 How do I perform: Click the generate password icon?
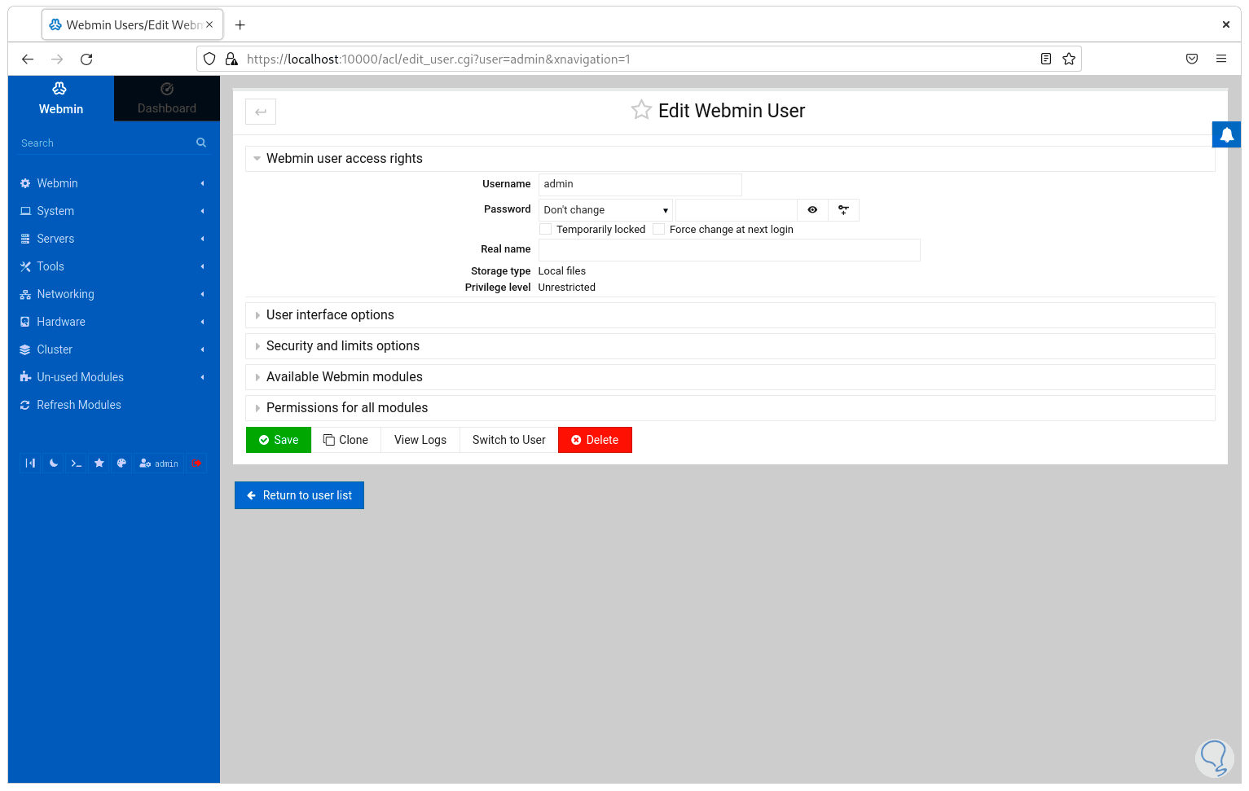[843, 210]
